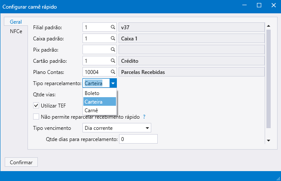Maximize the Configurar carnê rápido window
Image resolution: width=281 pixels, height=181 pixels.
(259, 5)
